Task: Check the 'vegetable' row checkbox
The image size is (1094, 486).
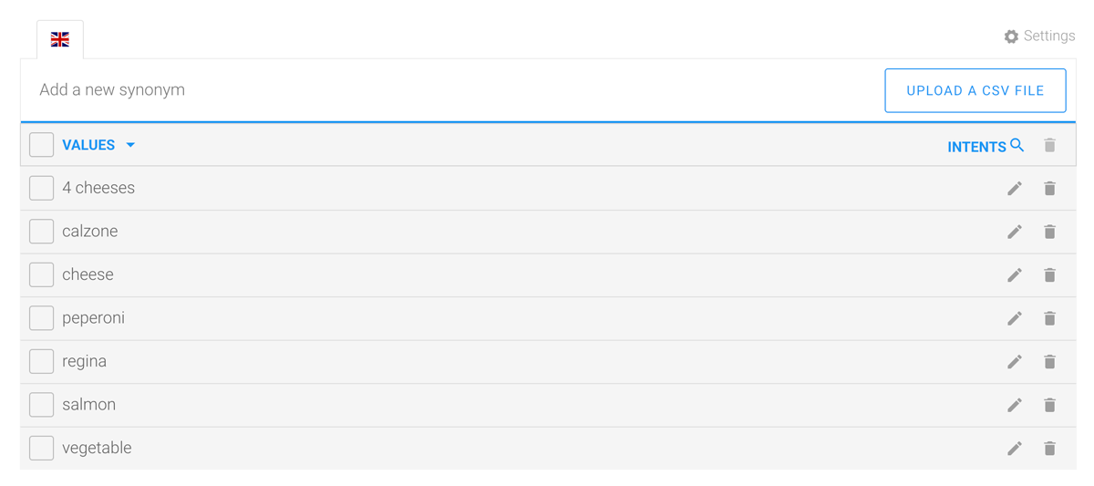Action: tap(41, 448)
